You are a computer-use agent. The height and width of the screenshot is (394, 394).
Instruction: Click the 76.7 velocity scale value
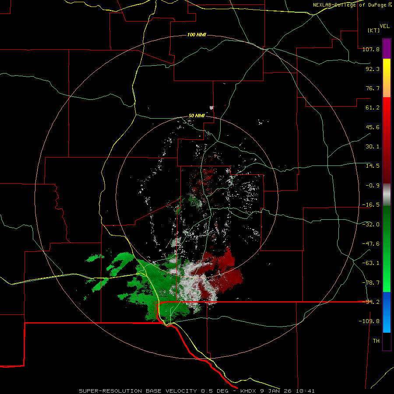point(373,88)
